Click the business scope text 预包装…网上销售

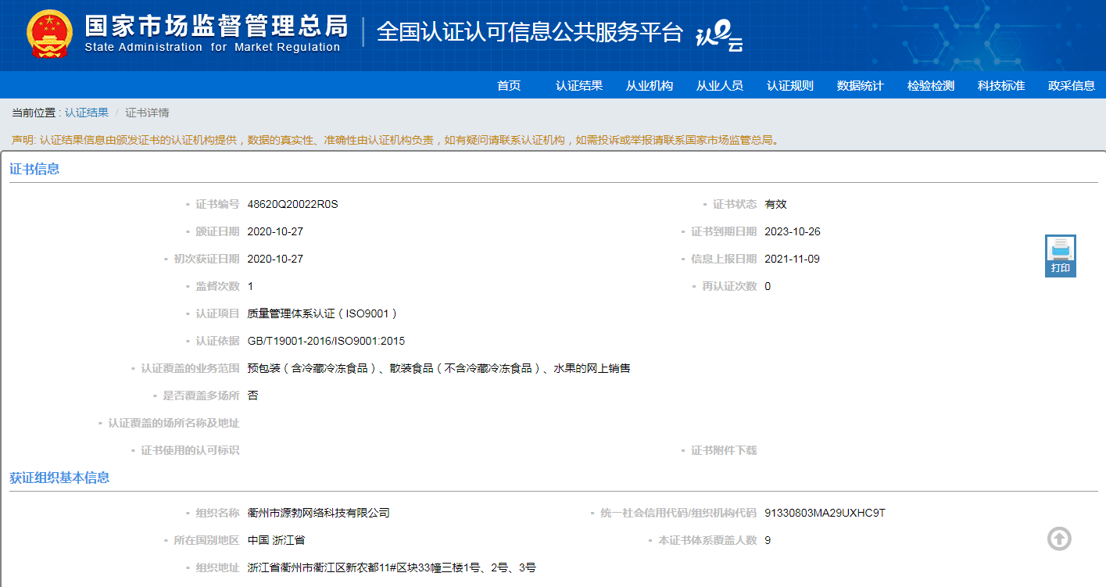(x=438, y=368)
